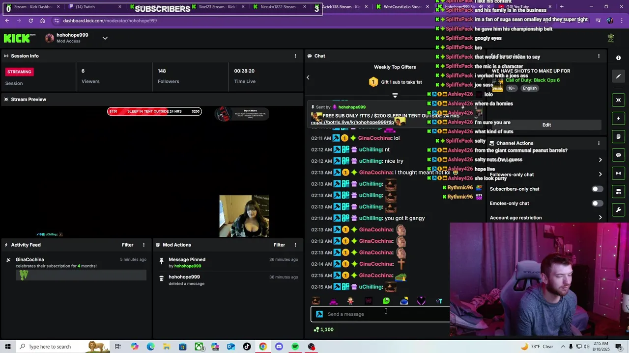The image size is (629, 353).
Task: Click the English language tag
Action: (x=529, y=88)
